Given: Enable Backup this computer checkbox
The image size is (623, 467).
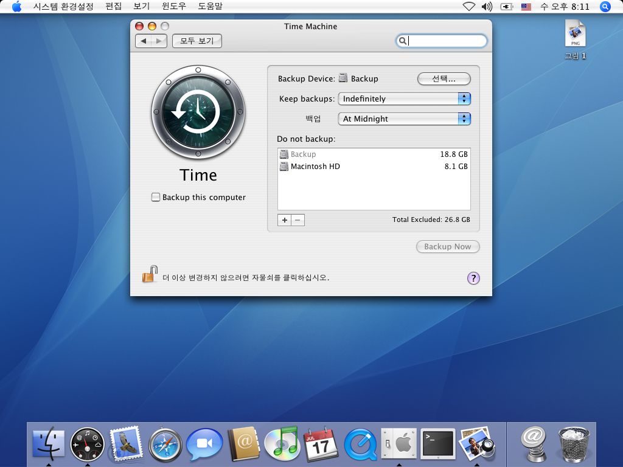Looking at the screenshot, I should click(156, 197).
